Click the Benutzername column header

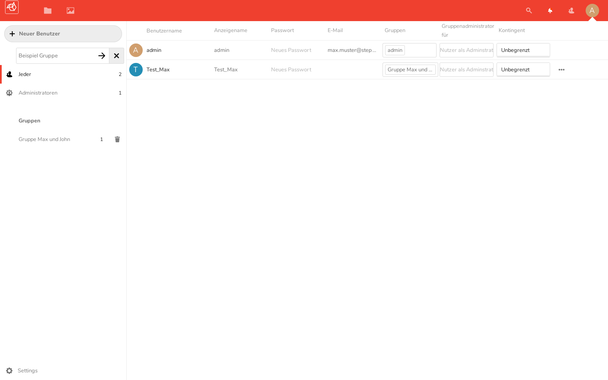pos(164,31)
